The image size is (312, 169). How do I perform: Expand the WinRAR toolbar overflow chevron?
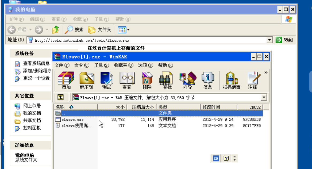pyautogui.click(x=266, y=73)
